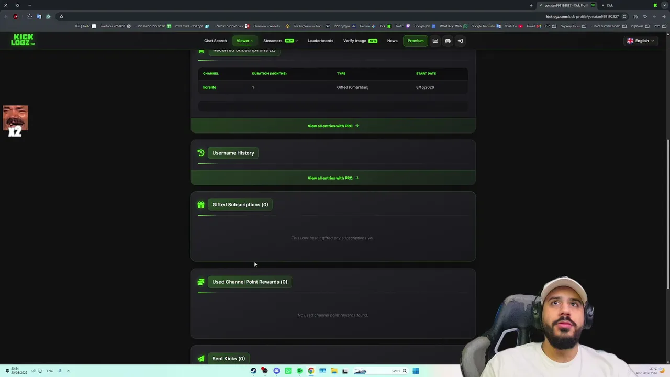Click the TYPE column header
Image resolution: width=670 pixels, height=377 pixels.
[x=341, y=74]
